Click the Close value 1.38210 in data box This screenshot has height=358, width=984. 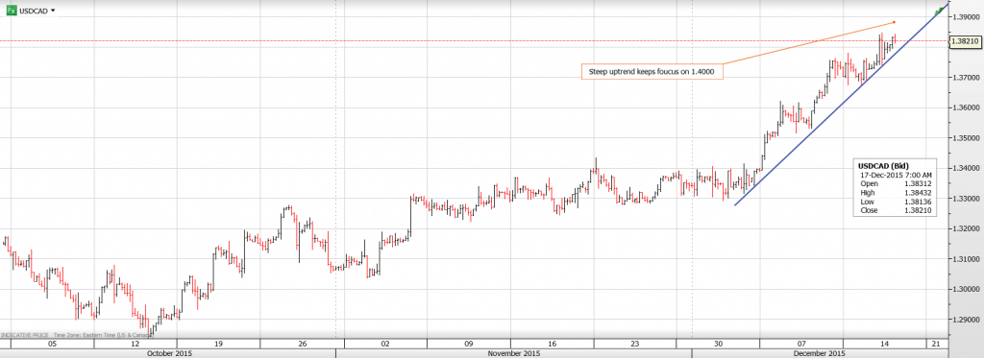tap(918, 211)
